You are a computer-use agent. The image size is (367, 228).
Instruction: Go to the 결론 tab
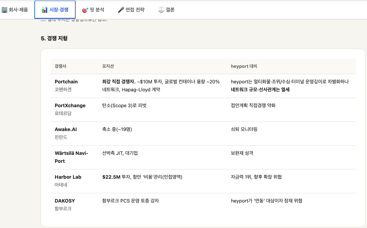click(x=166, y=10)
